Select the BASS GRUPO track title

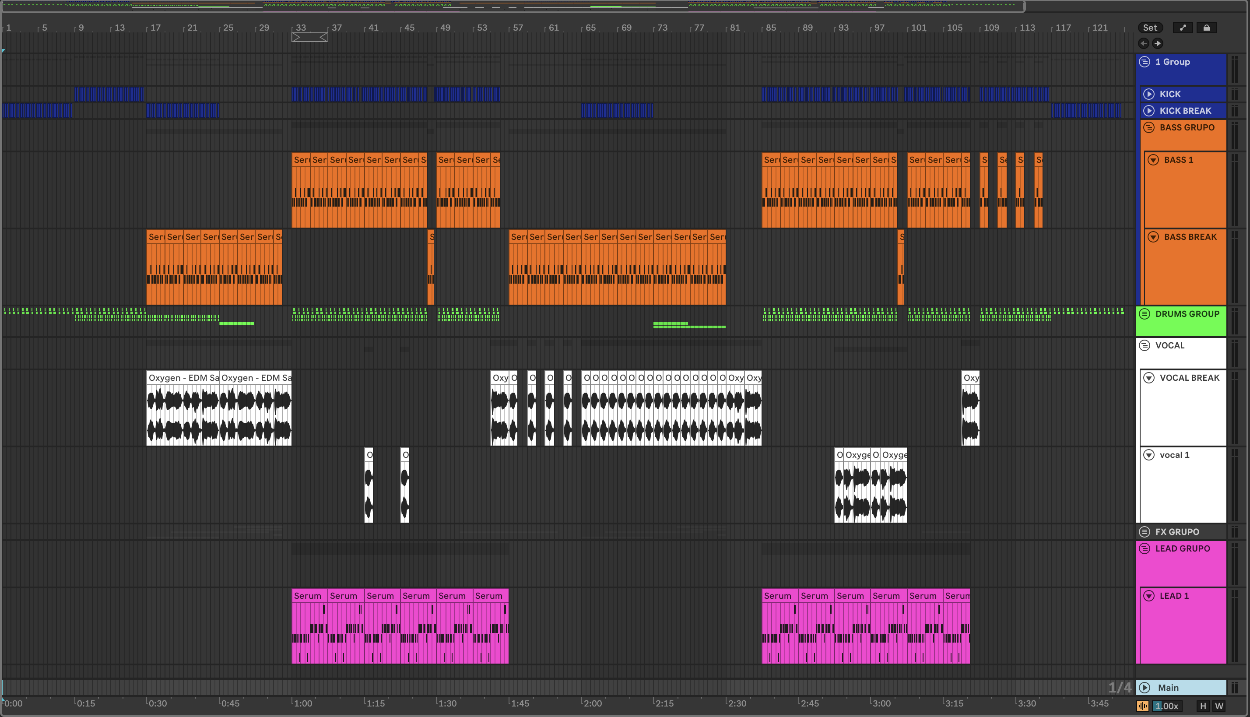[1187, 127]
